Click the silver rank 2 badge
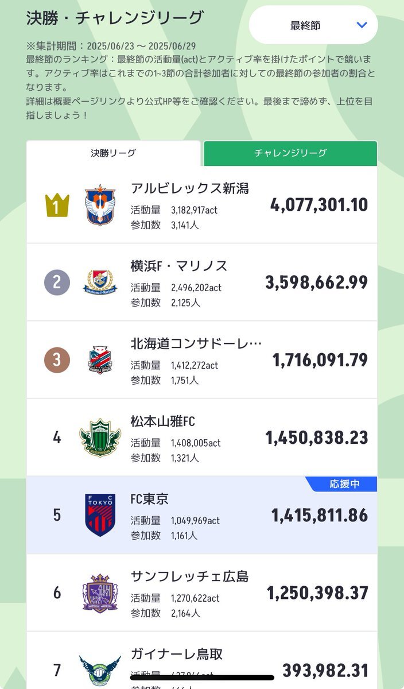Image resolution: width=404 pixels, height=689 pixels. click(x=57, y=282)
